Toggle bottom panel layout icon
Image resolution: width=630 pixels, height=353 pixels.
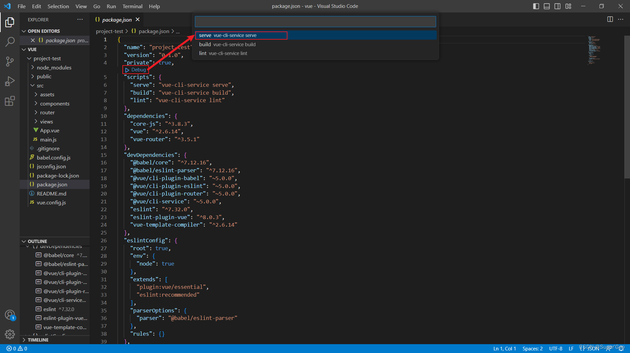547,6
